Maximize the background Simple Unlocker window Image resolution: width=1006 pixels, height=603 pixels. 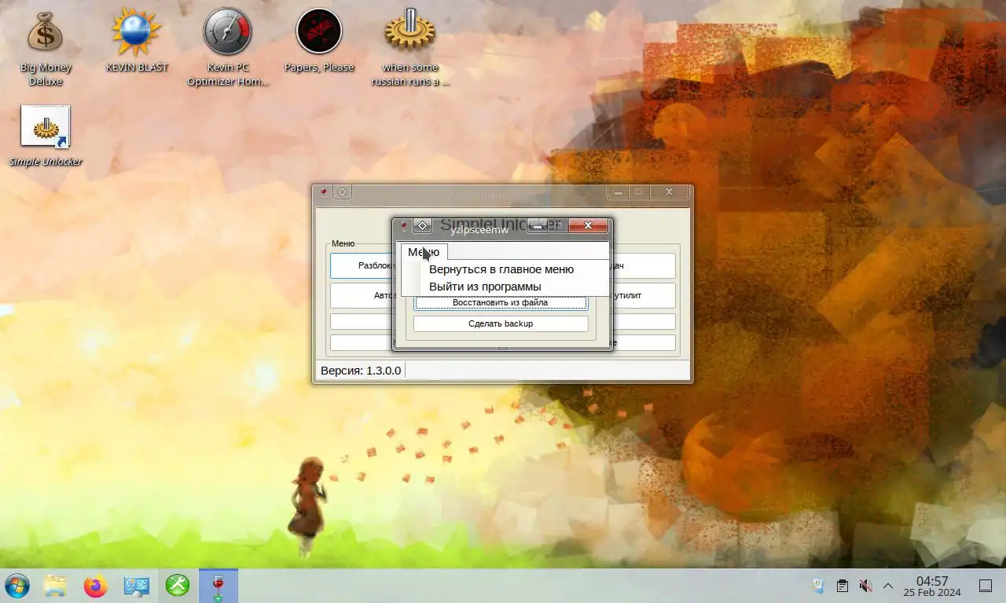pos(638,192)
